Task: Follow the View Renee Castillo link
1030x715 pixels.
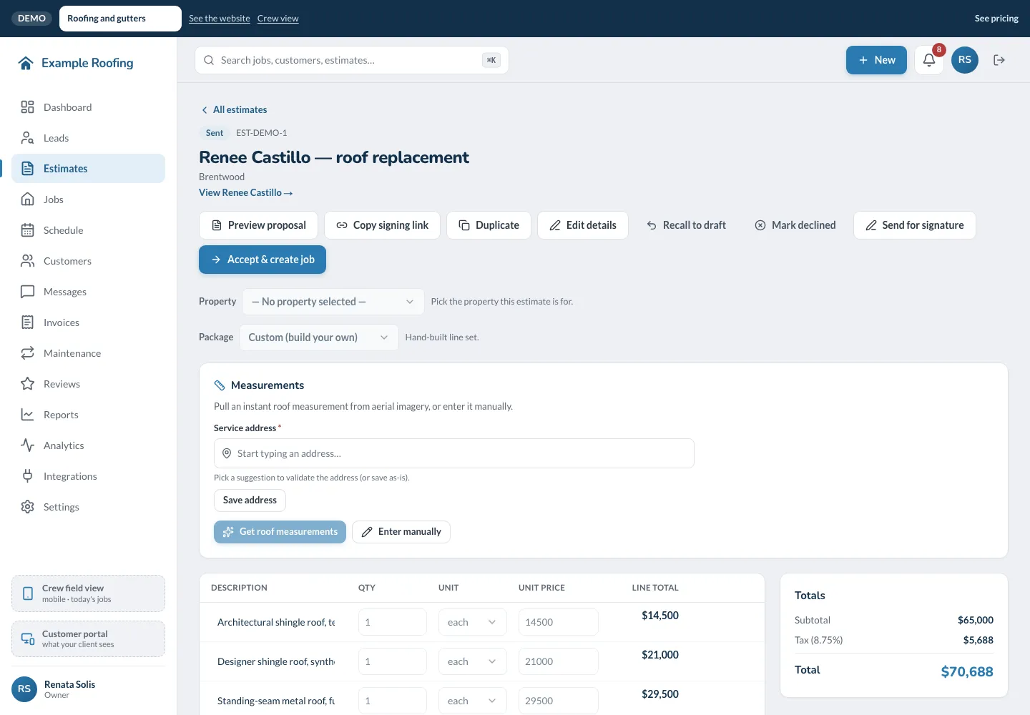Action: point(245,192)
